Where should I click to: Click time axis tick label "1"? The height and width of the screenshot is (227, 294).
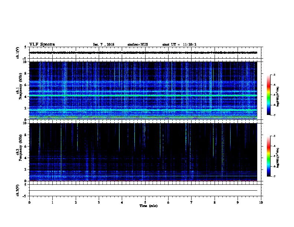[x=52, y=202]
